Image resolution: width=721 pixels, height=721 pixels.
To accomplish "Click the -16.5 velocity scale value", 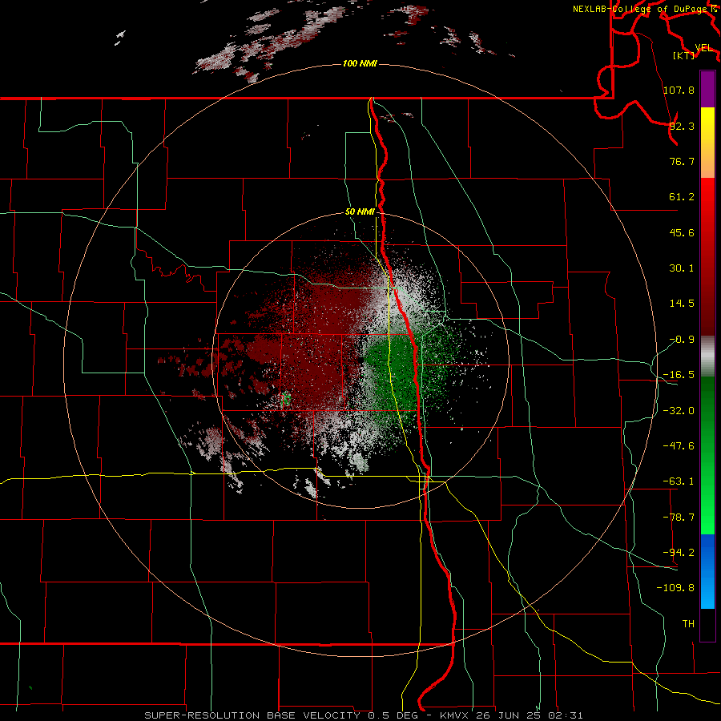I will pos(679,375).
